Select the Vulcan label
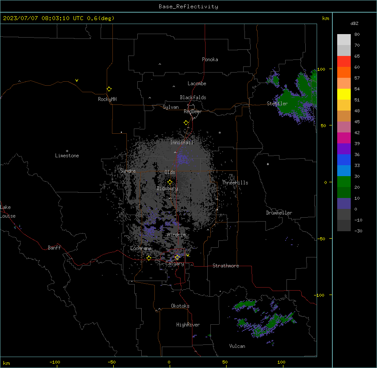This screenshot has height=368, width=377. (237, 346)
